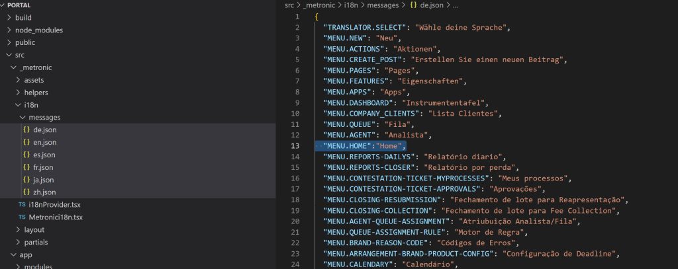Click the value "Configuração de Deadline"

(557, 254)
